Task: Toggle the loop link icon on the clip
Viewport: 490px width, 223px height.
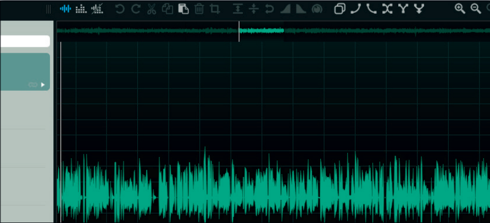Action: pos(33,85)
